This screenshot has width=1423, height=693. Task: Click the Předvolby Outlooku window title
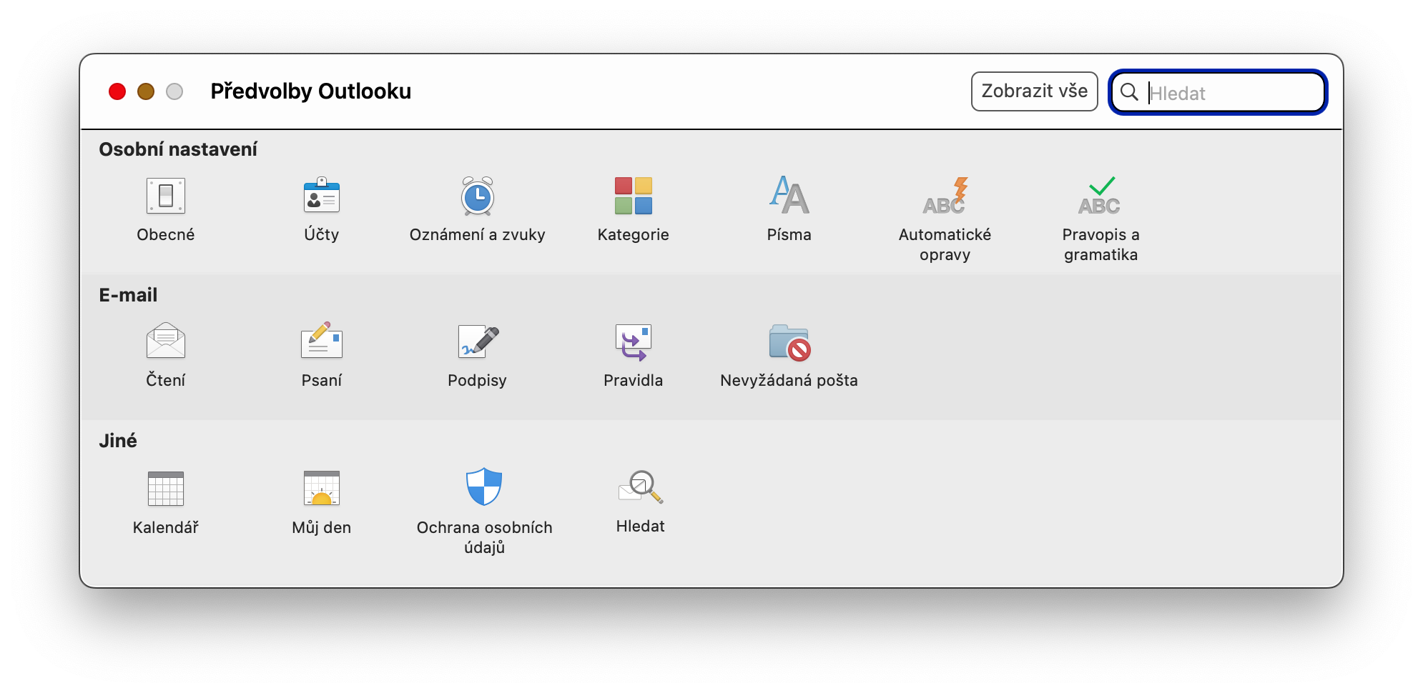tap(311, 91)
